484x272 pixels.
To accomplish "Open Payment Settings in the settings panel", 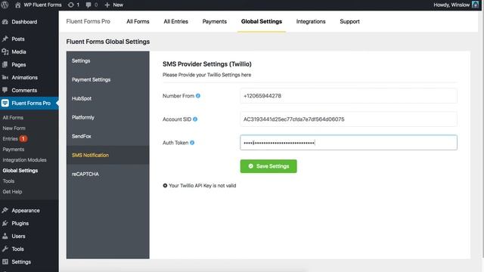I will coord(107,79).
